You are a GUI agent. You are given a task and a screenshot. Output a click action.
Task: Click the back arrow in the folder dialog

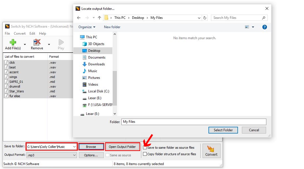pos(79,17)
